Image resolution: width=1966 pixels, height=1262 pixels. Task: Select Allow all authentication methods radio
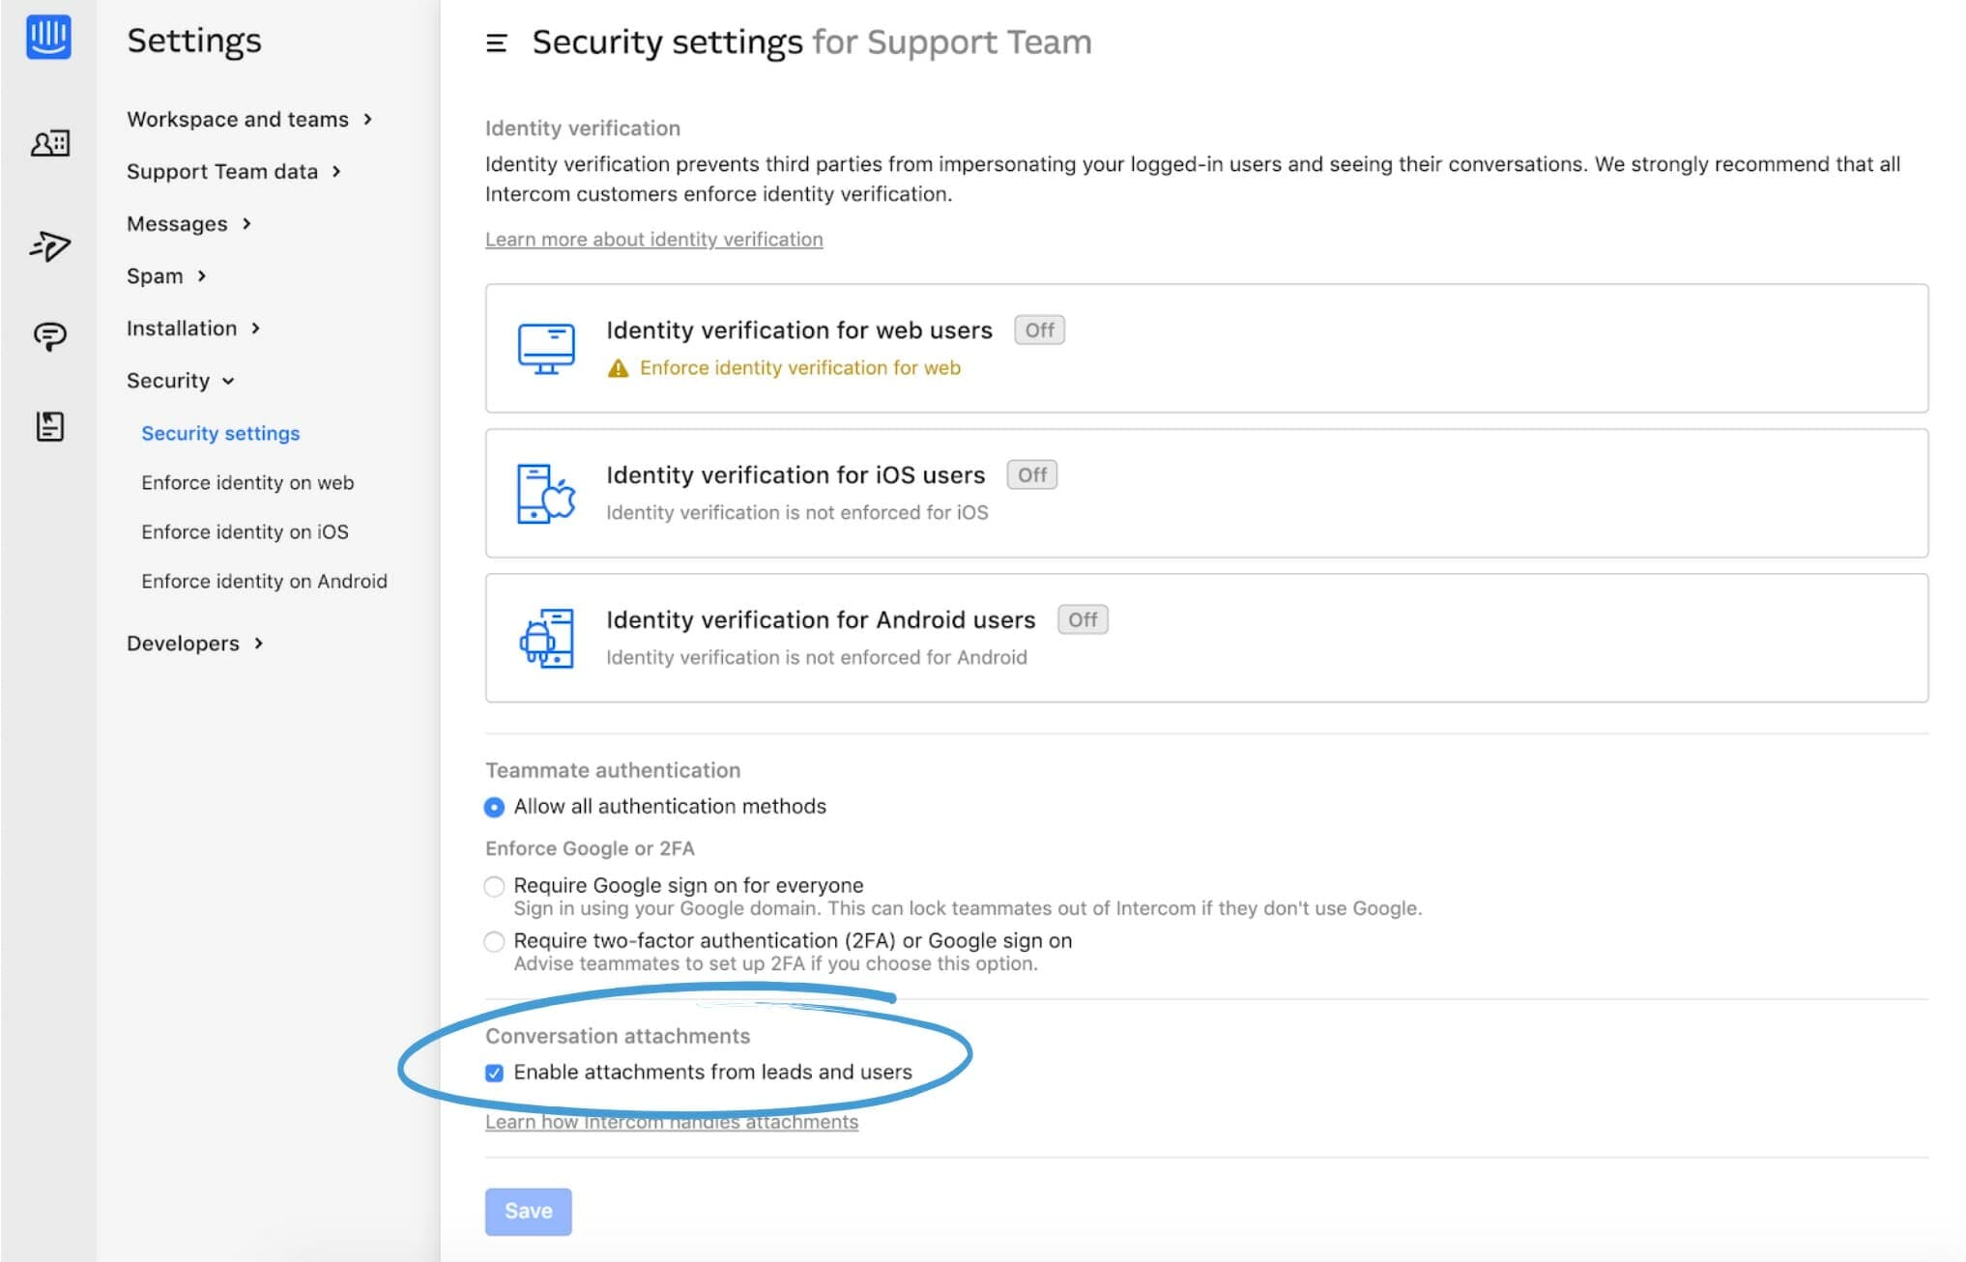pos(494,807)
